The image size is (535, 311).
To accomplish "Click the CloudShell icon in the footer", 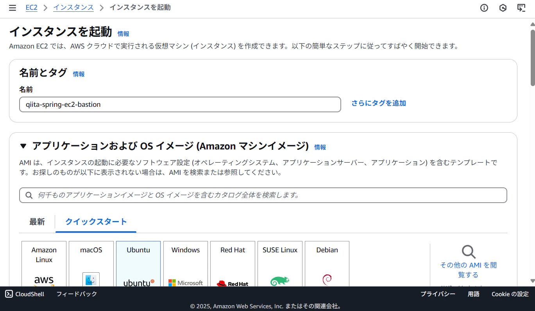I will coord(9,294).
